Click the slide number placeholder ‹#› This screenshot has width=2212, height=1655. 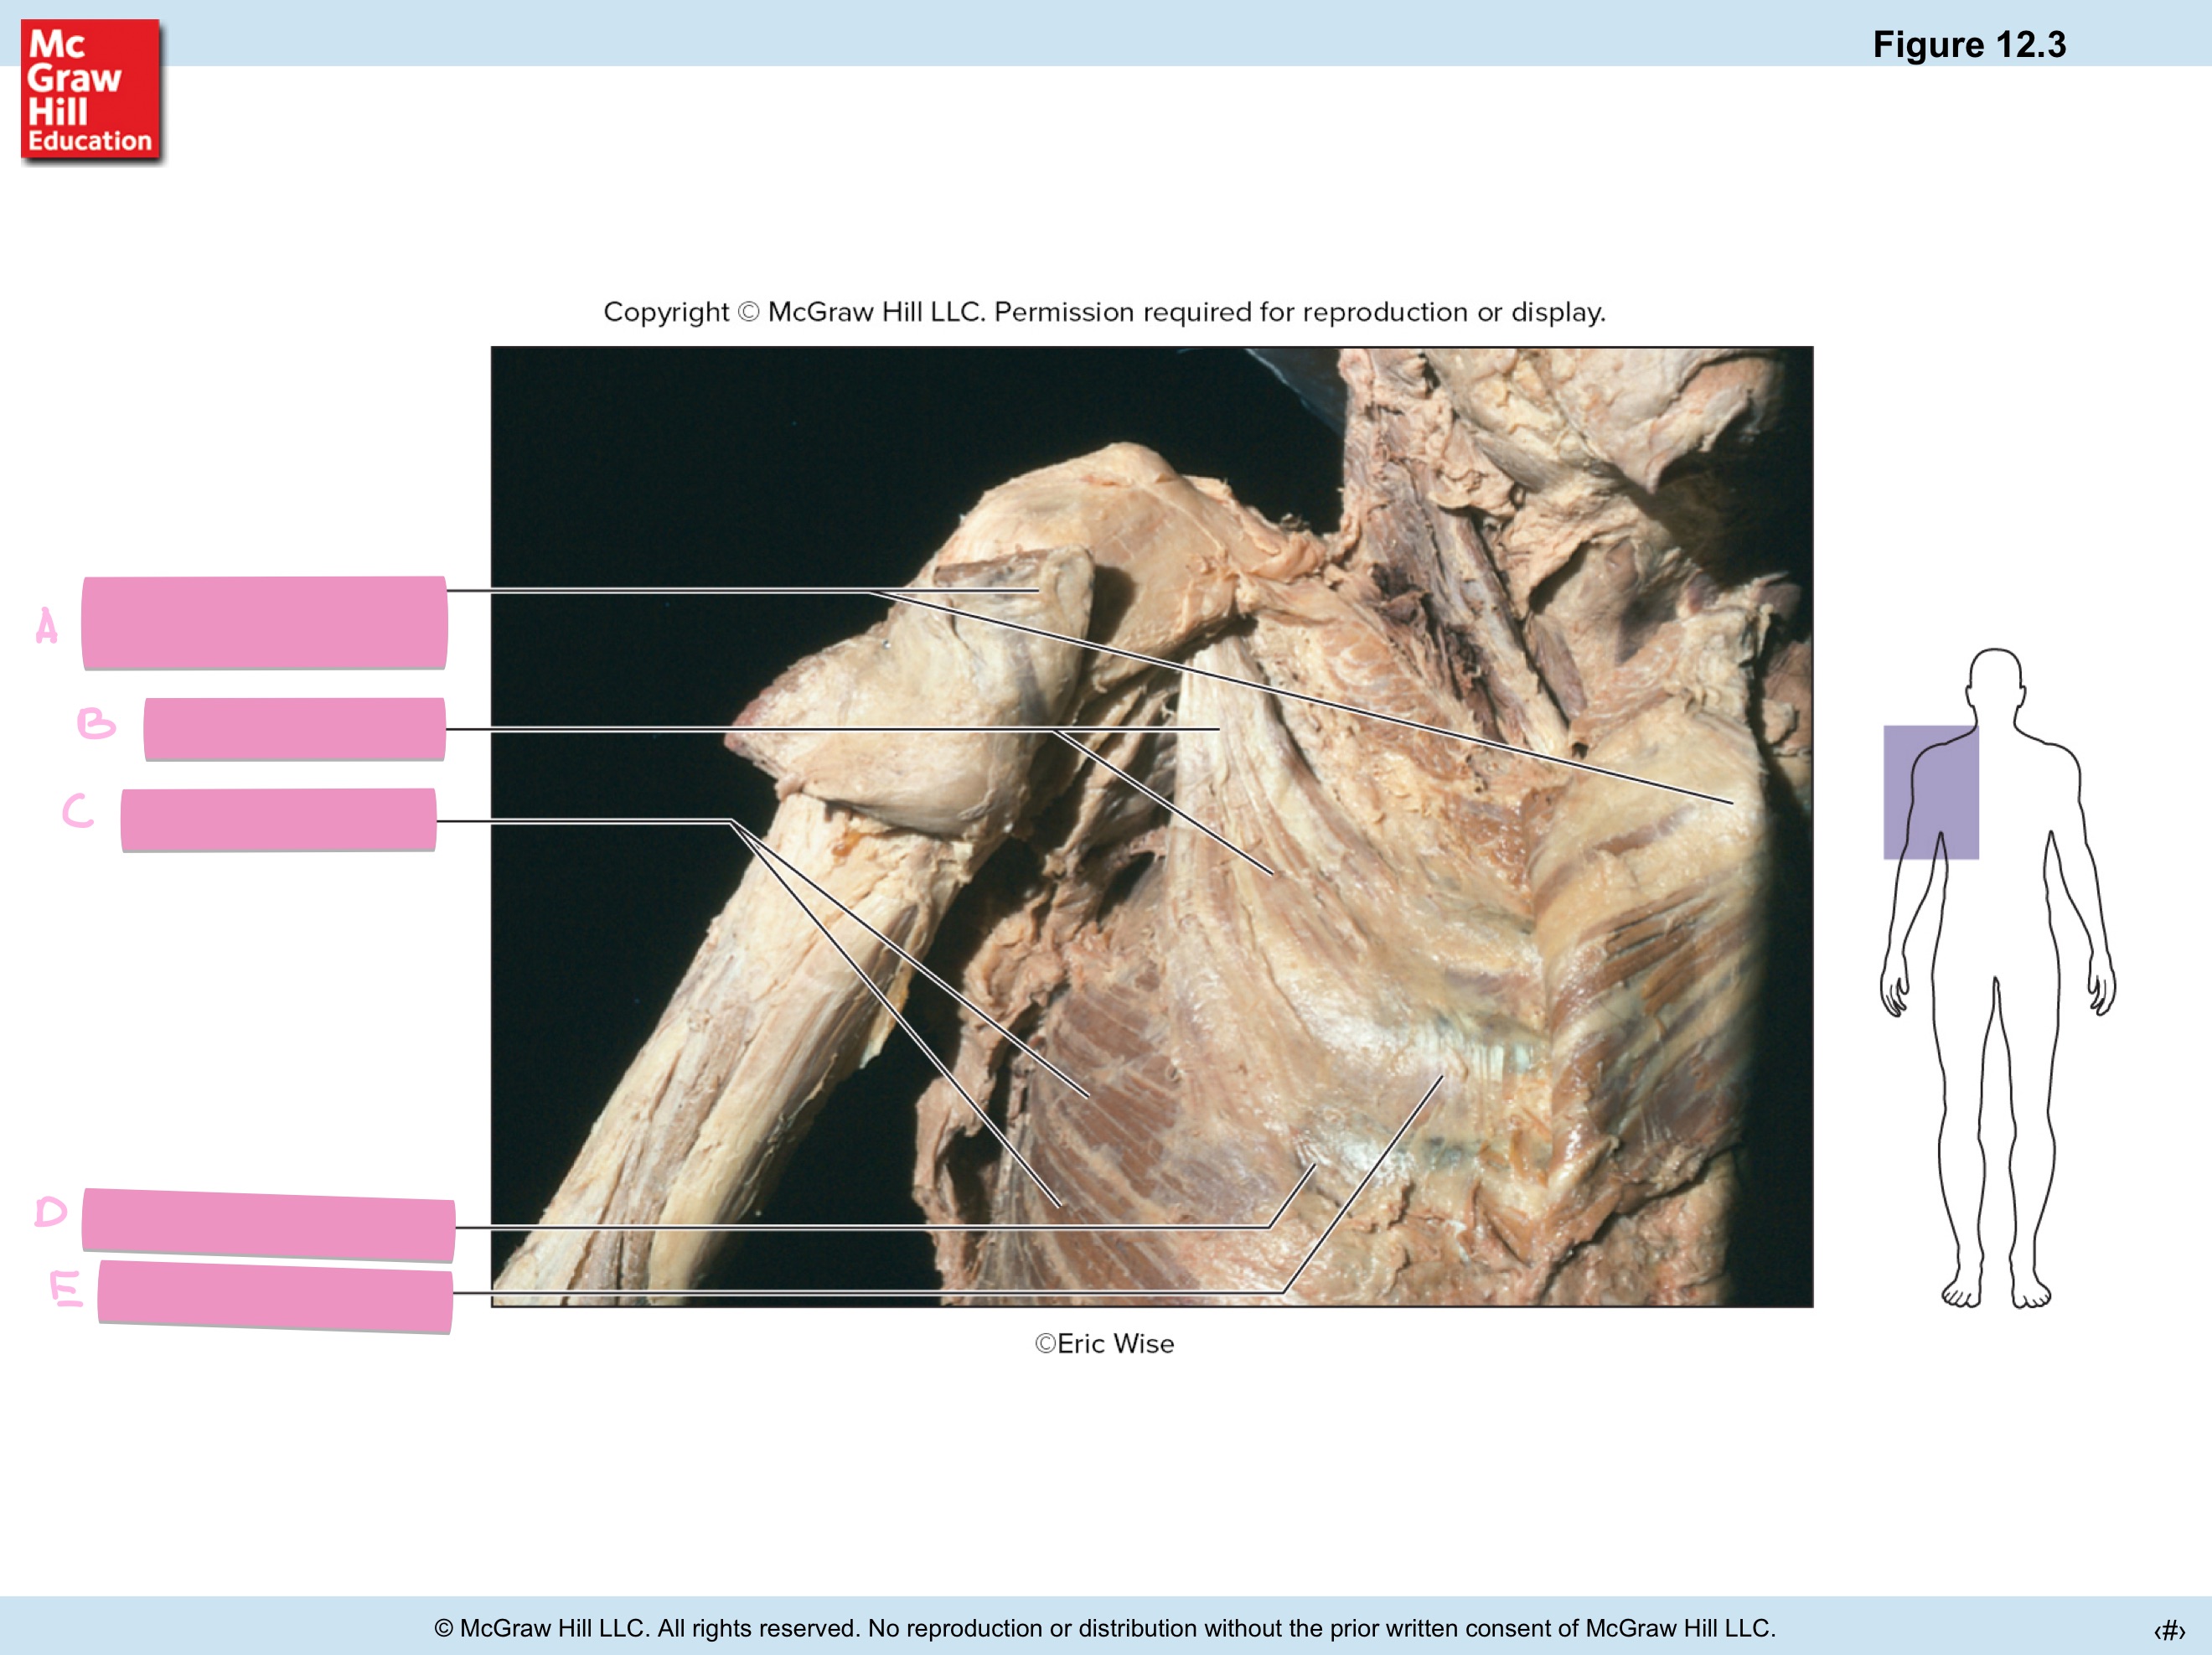2169,1630
